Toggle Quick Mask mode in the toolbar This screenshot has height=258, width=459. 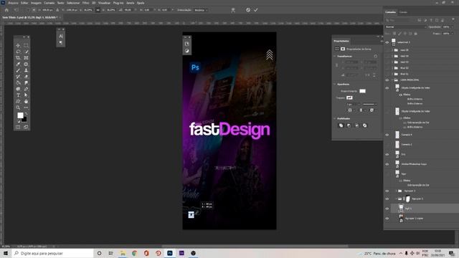[x=18, y=127]
